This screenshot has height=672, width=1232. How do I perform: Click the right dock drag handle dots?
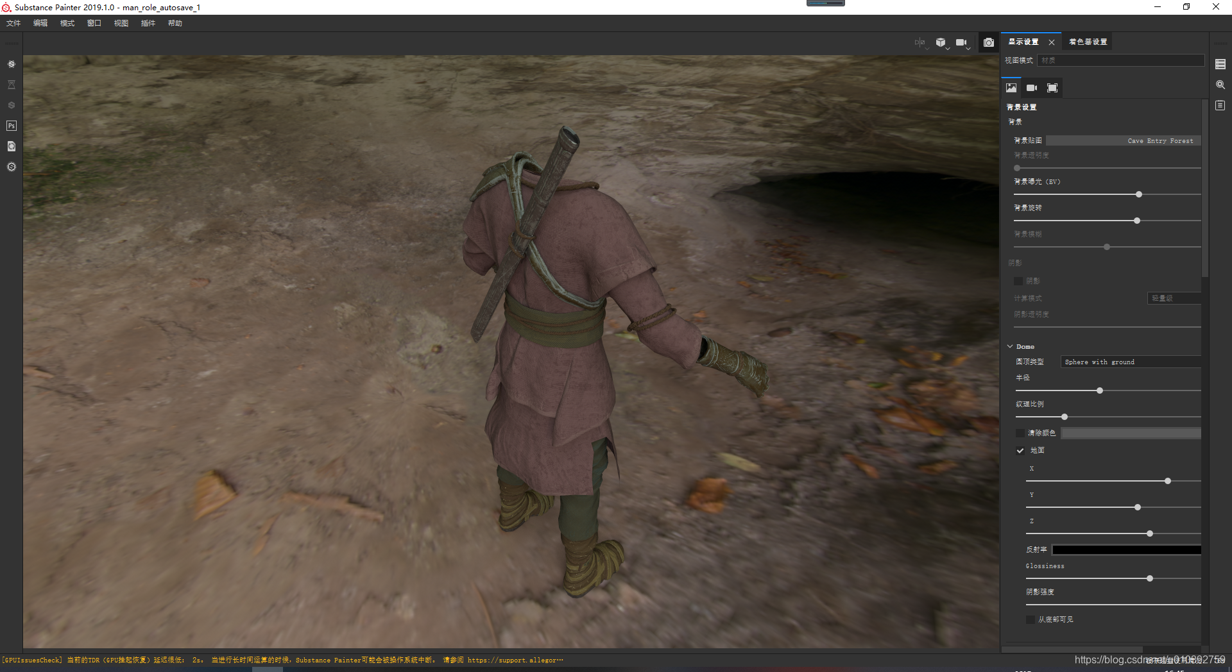click(1220, 44)
